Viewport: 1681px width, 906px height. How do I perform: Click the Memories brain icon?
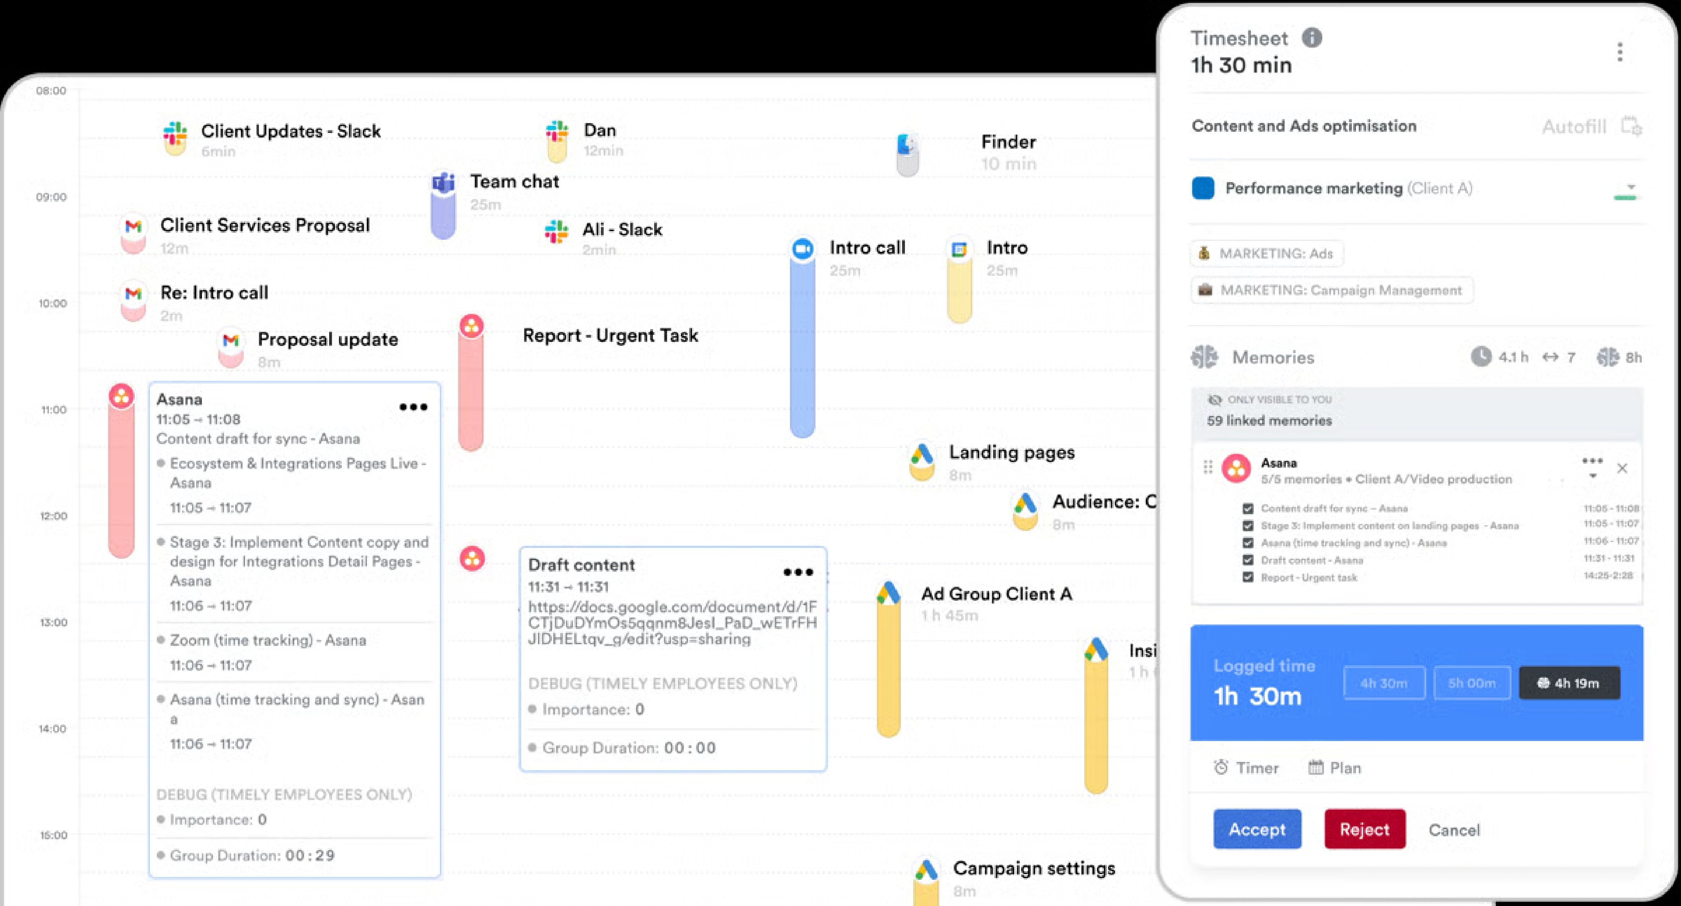click(x=1205, y=357)
